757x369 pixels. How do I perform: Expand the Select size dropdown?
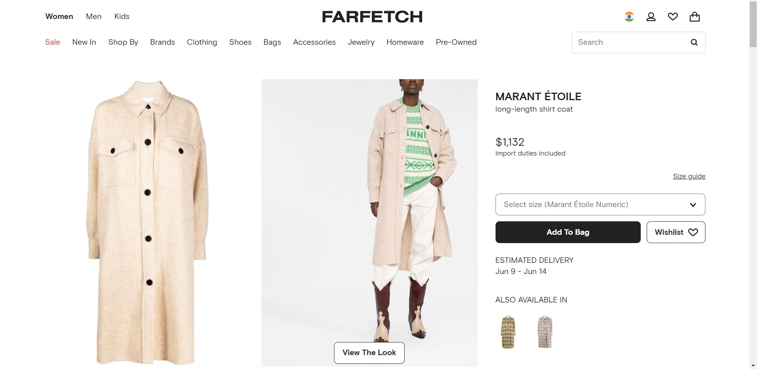600,204
